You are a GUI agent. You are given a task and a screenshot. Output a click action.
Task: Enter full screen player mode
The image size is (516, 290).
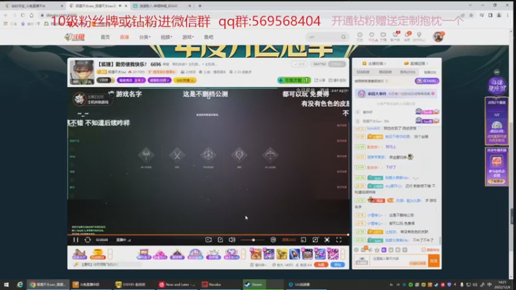coord(339,240)
